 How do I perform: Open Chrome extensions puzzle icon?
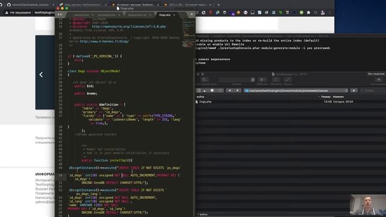coord(308,13)
